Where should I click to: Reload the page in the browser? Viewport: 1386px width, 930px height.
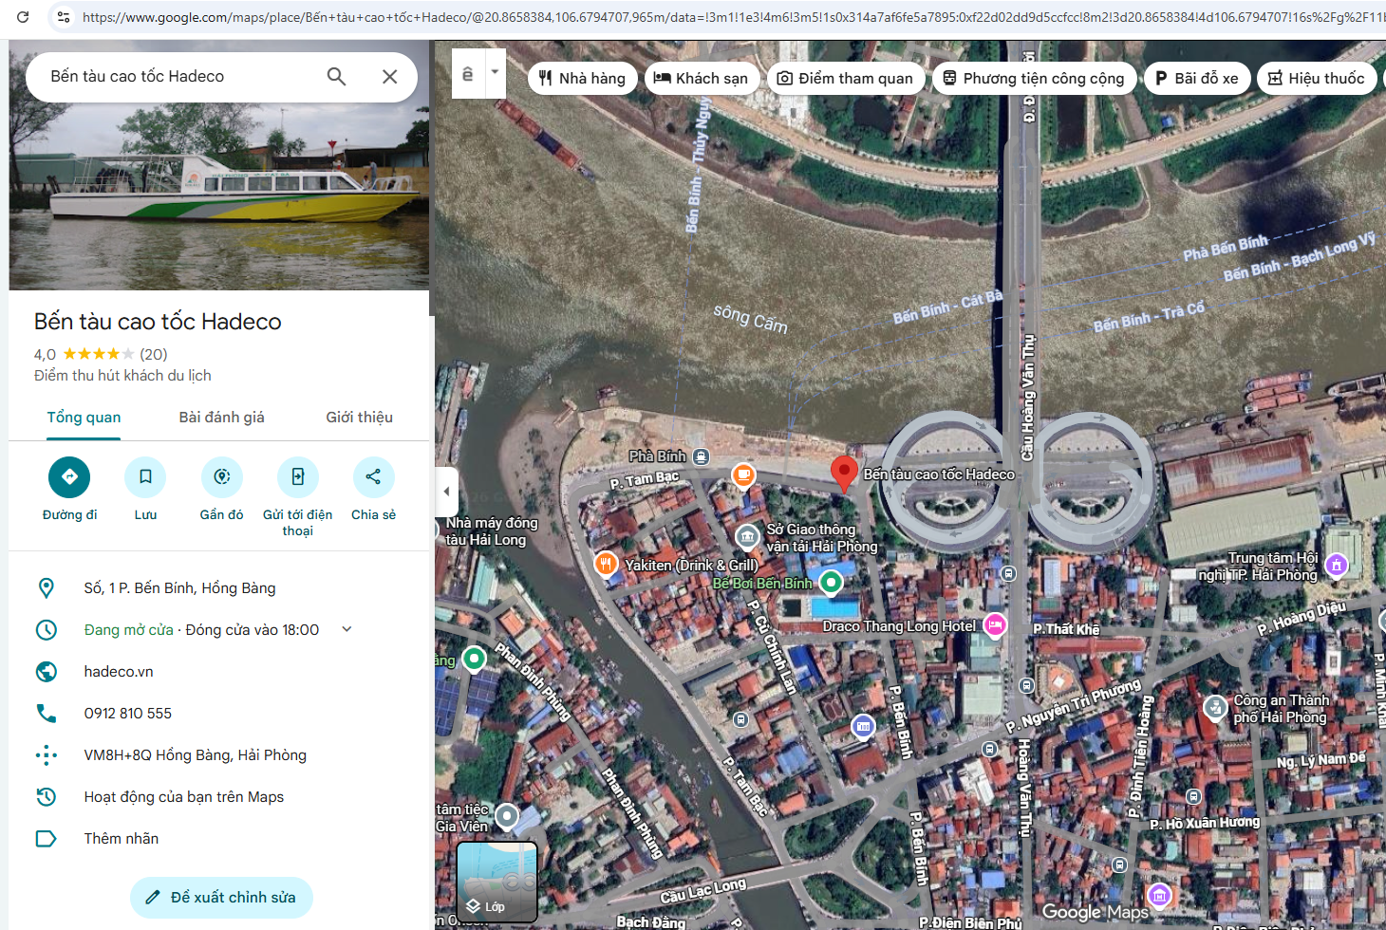coord(23,17)
